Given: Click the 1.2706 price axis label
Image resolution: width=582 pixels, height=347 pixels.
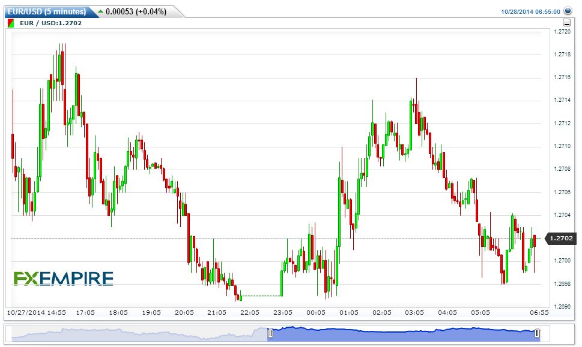Looking at the screenshot, I should 562,192.
